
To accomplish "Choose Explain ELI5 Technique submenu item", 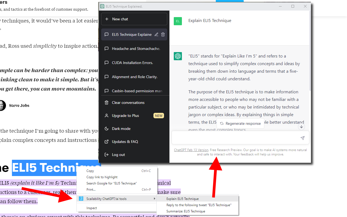I will (x=198, y=199).
